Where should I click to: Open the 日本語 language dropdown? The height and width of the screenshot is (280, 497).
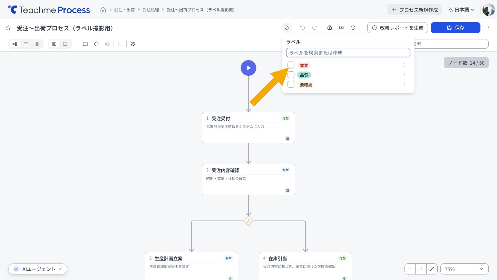click(x=461, y=10)
